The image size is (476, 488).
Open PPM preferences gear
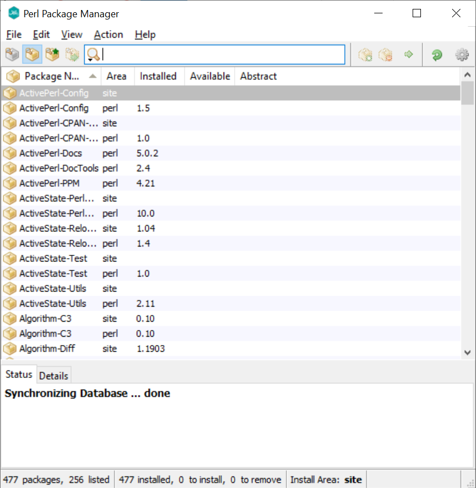coord(462,55)
